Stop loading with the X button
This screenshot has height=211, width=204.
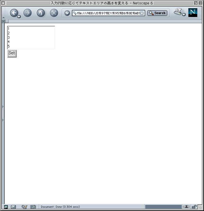coord(54,13)
